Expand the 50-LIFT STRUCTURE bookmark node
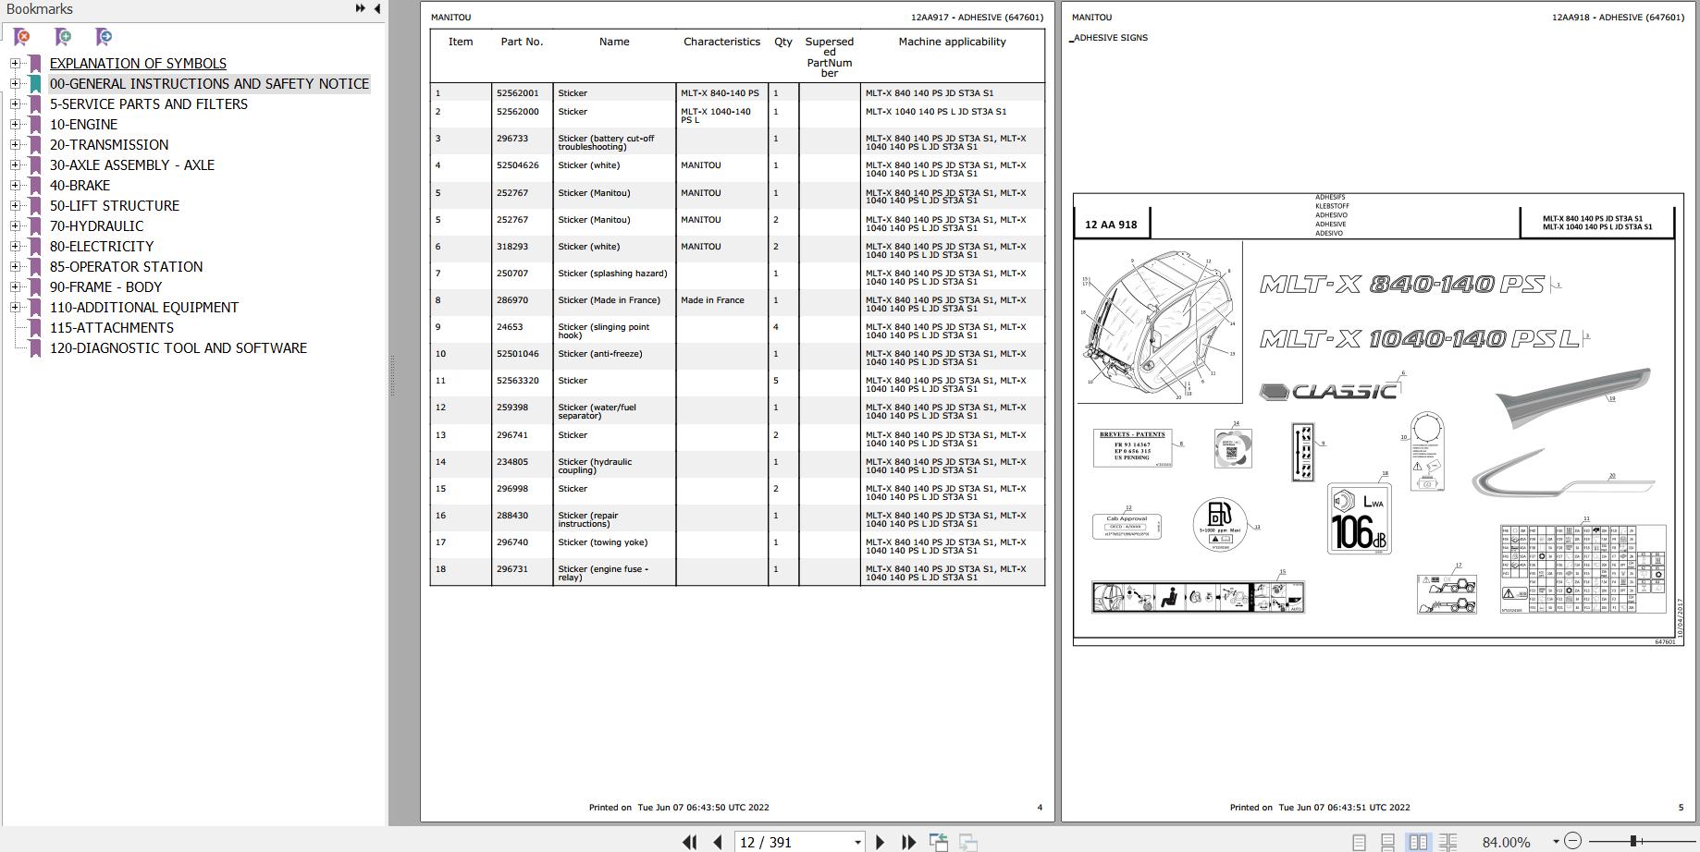 [x=15, y=206]
